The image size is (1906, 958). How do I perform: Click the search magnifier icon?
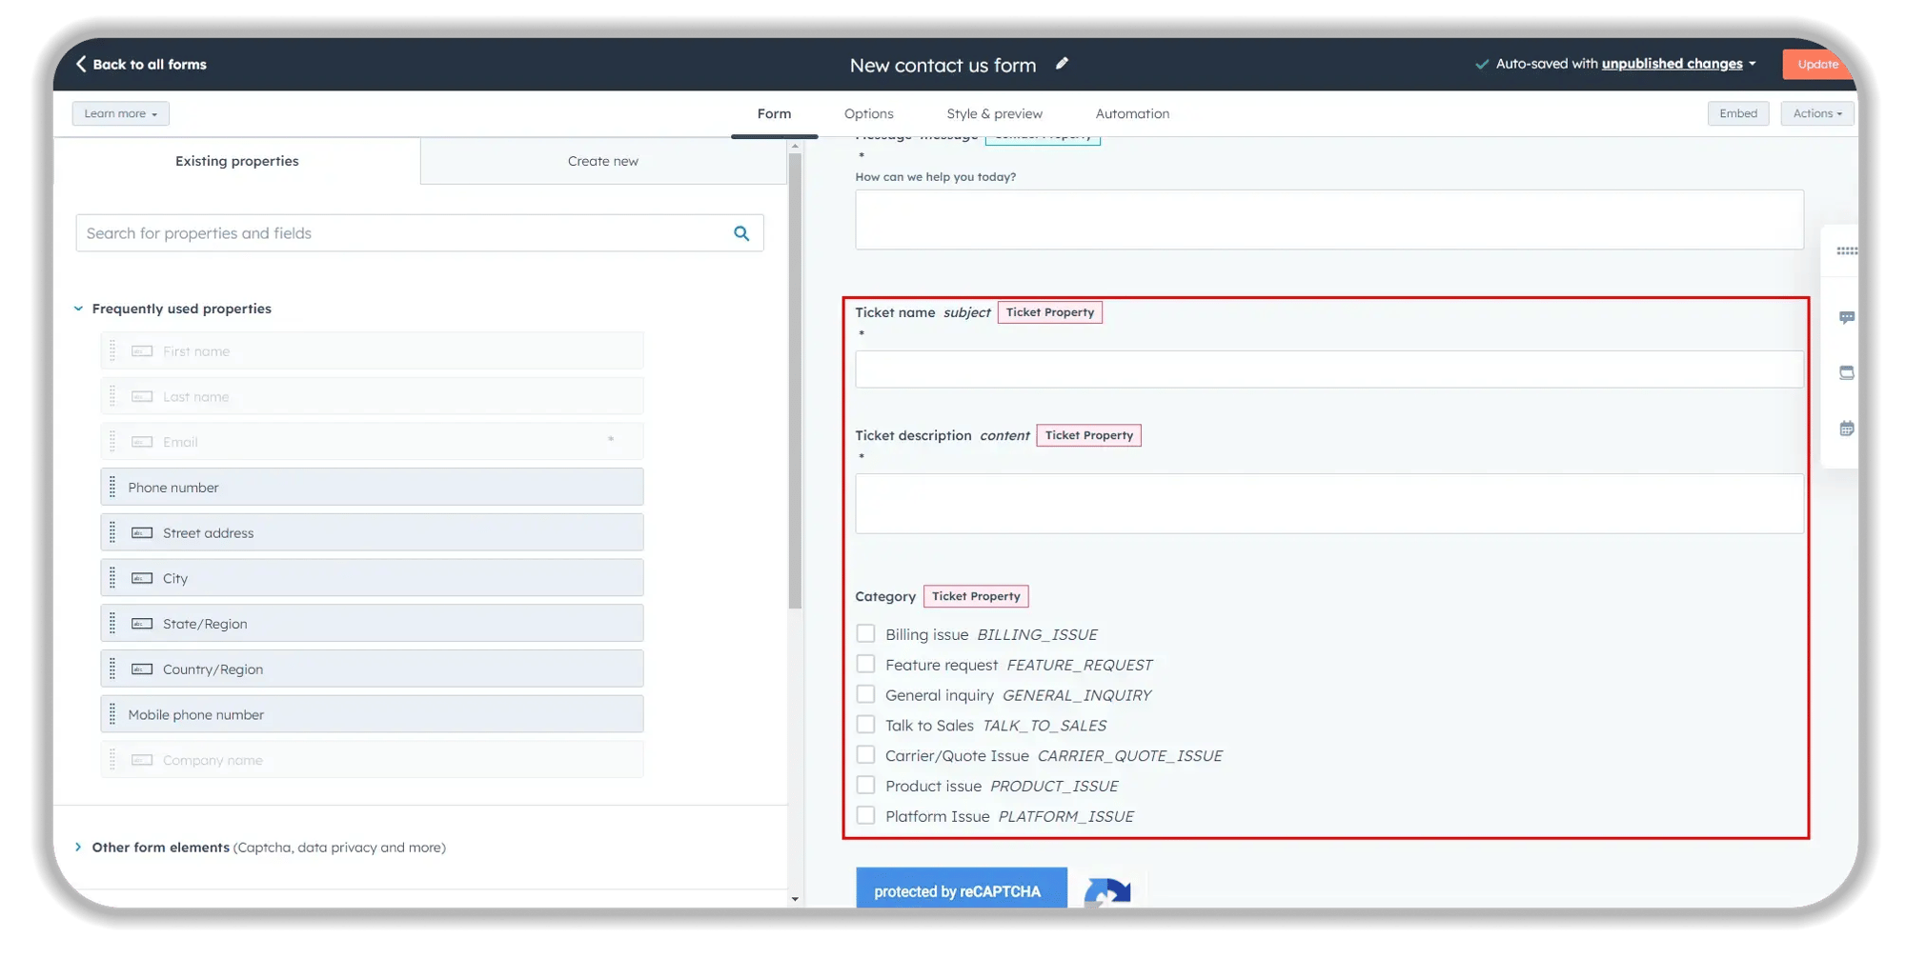tap(741, 233)
